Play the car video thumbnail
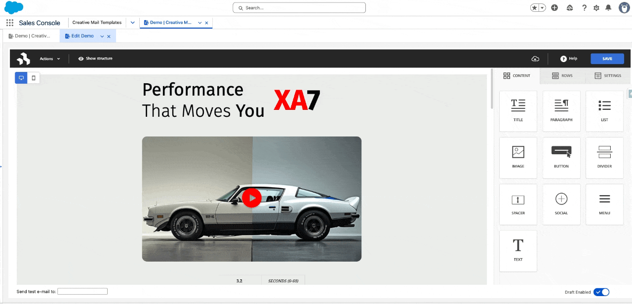 (x=252, y=198)
